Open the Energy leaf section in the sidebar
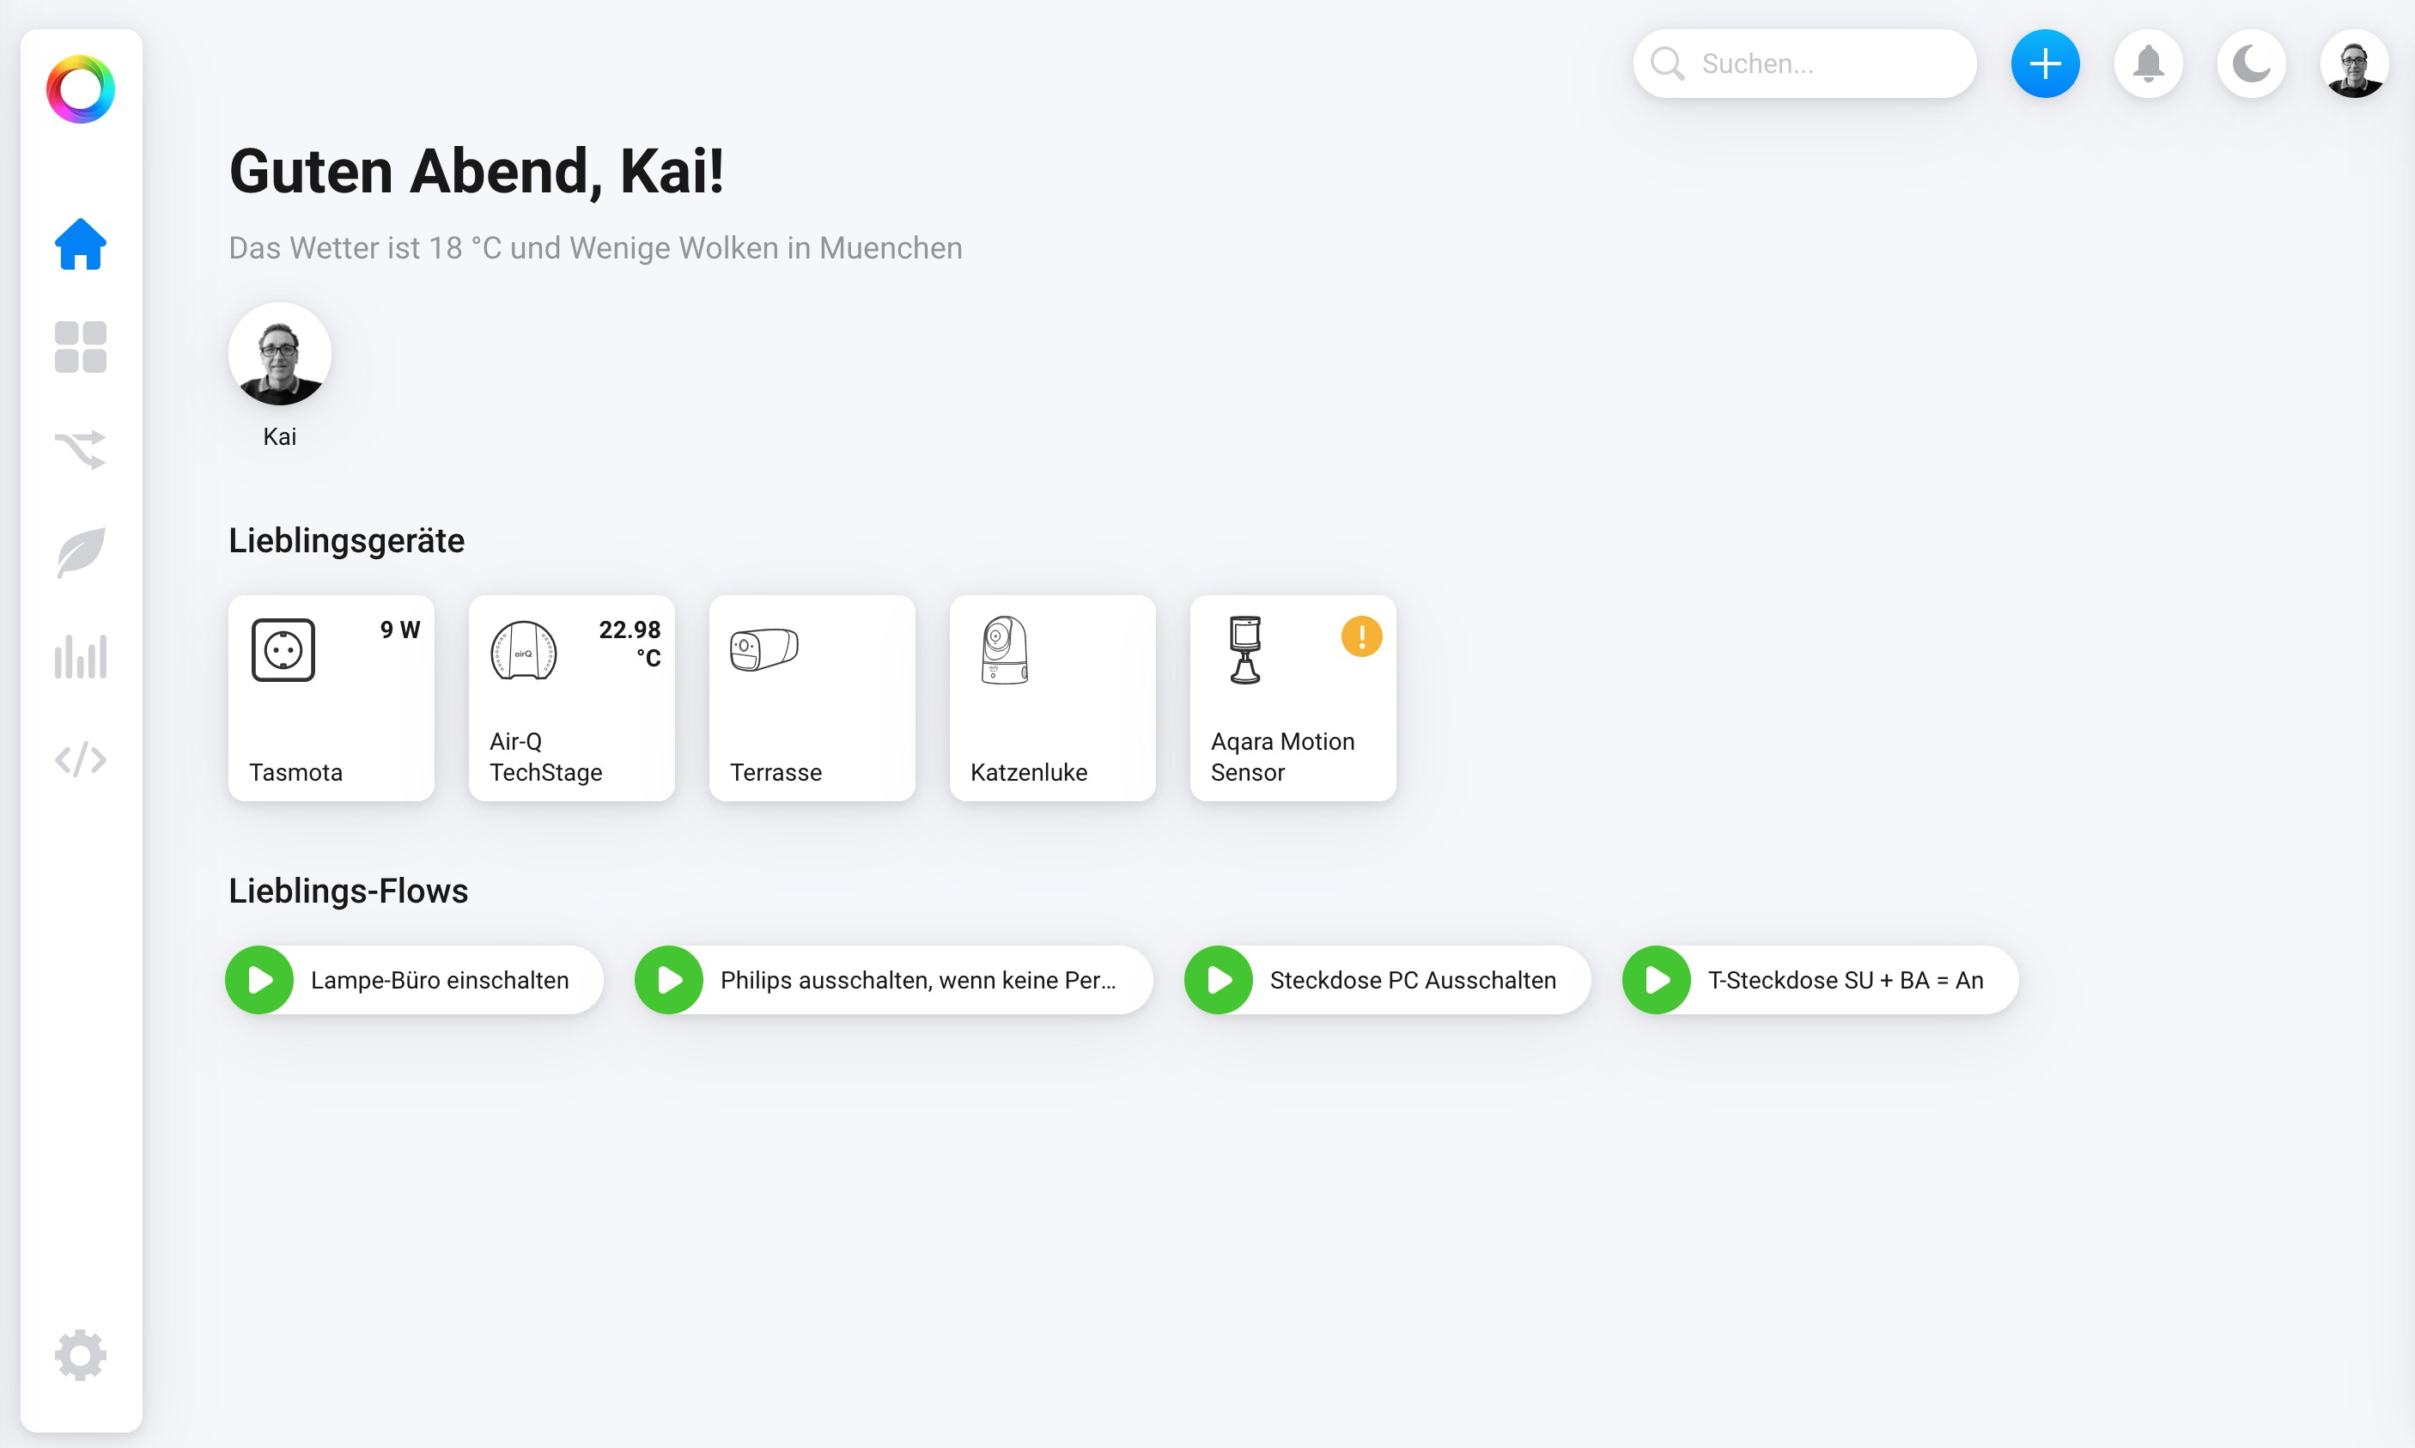This screenshot has width=2415, height=1448. [80, 552]
